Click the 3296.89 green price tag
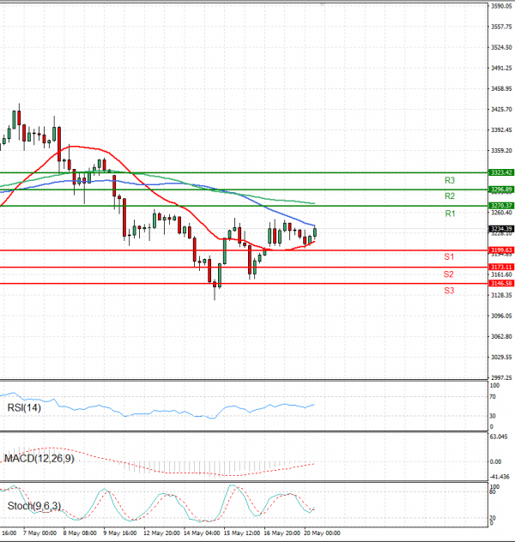This screenshot has width=515, height=542. [x=500, y=190]
